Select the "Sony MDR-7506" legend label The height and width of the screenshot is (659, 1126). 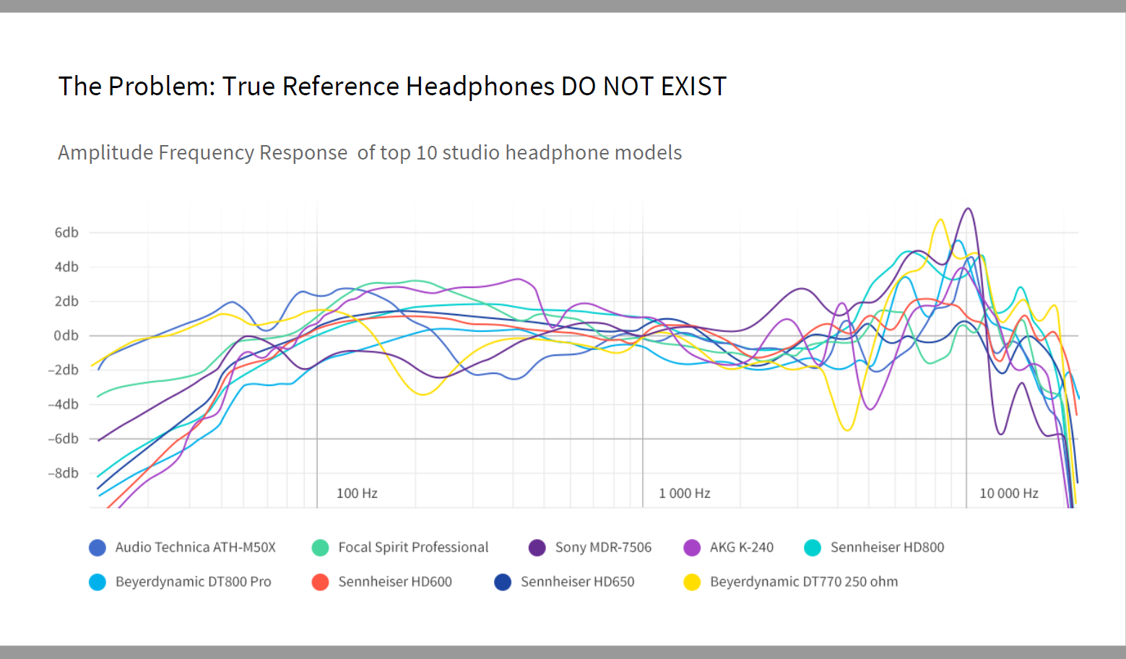click(603, 547)
